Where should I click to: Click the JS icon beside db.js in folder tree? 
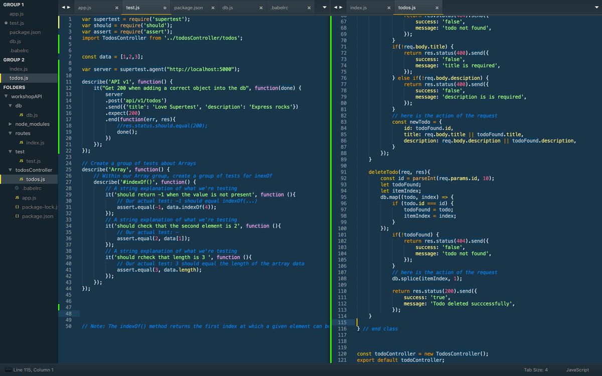point(21,115)
